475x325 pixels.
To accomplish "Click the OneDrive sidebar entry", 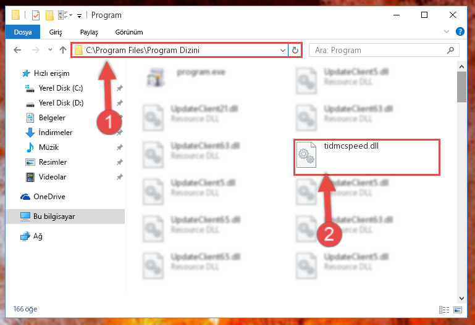I will [49, 197].
